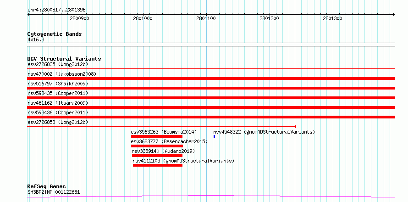Click the red end marker of esv2726858
This screenshot has height=202, width=408.
point(295,127)
